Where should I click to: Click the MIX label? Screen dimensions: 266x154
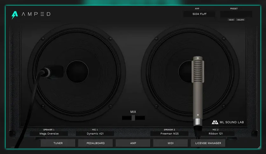point(133,112)
